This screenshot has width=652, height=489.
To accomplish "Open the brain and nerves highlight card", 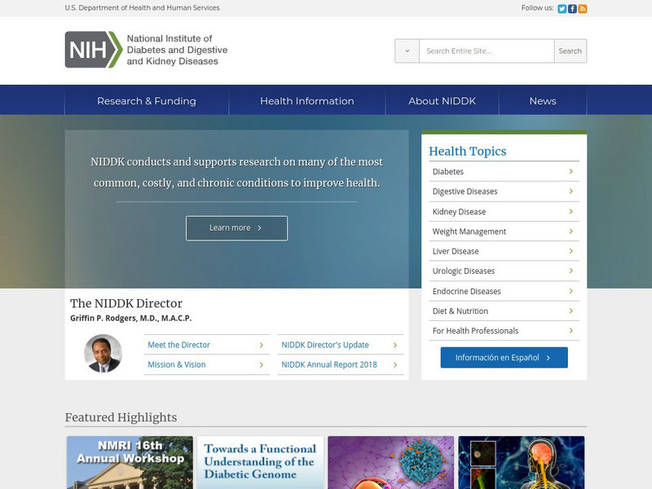I will point(522,462).
